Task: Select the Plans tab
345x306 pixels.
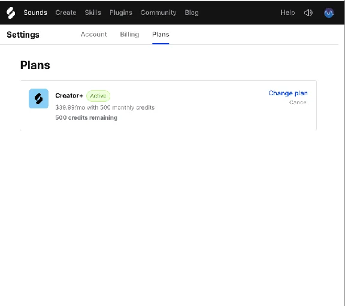Action: coord(161,34)
